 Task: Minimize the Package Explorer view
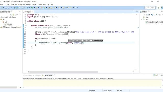pyautogui.click(x=17, y=11)
